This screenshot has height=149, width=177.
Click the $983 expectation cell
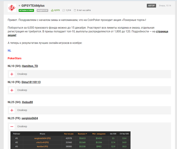tap(99, 146)
